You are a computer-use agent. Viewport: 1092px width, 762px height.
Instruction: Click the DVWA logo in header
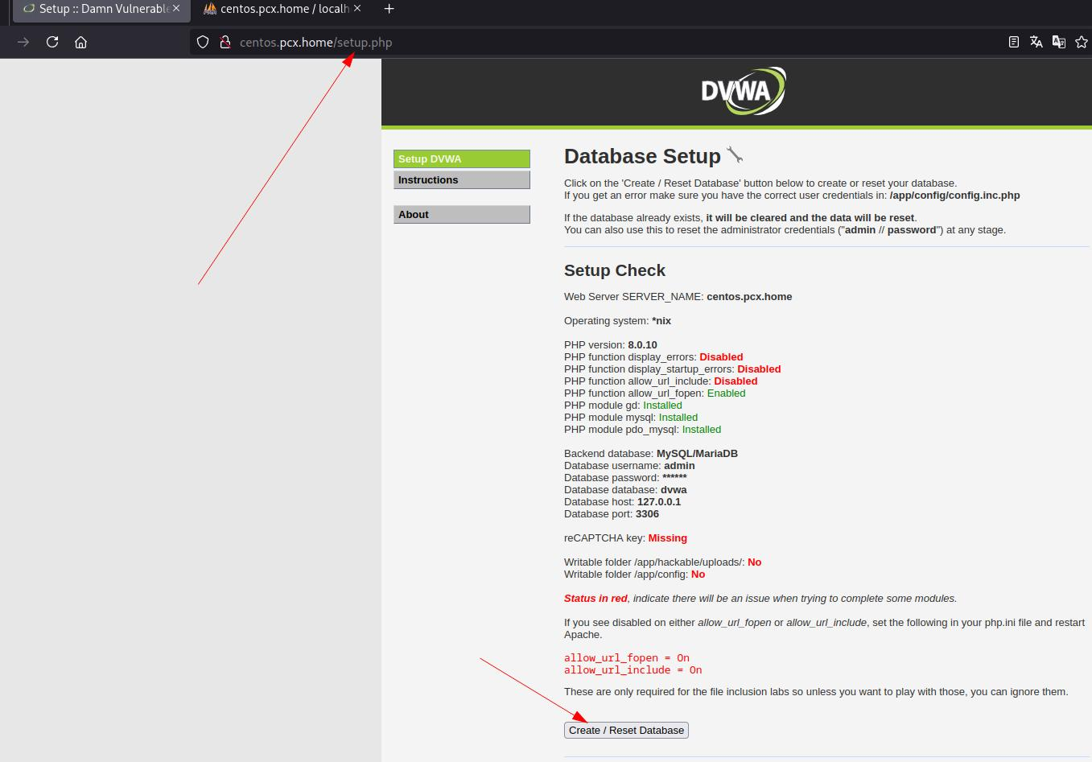[743, 91]
